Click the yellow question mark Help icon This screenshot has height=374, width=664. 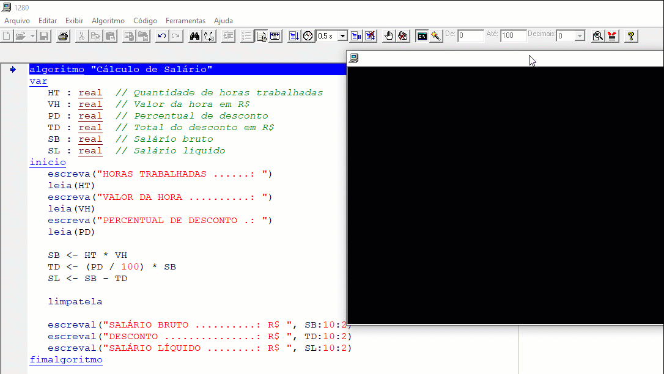coord(631,36)
